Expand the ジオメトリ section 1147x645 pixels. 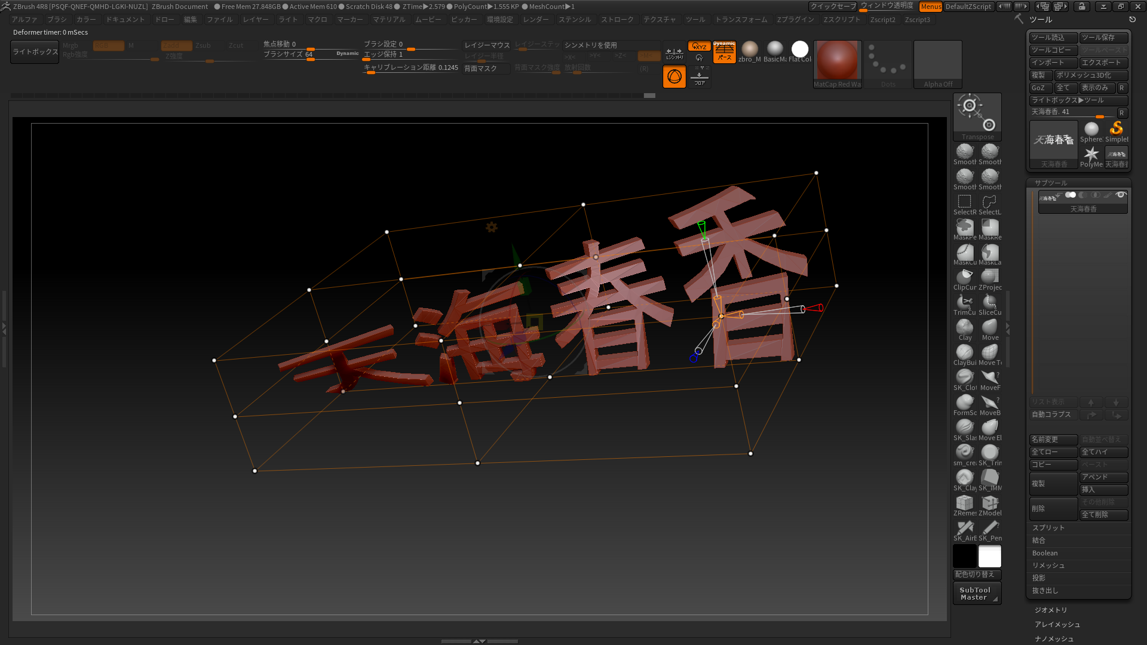pyautogui.click(x=1051, y=610)
